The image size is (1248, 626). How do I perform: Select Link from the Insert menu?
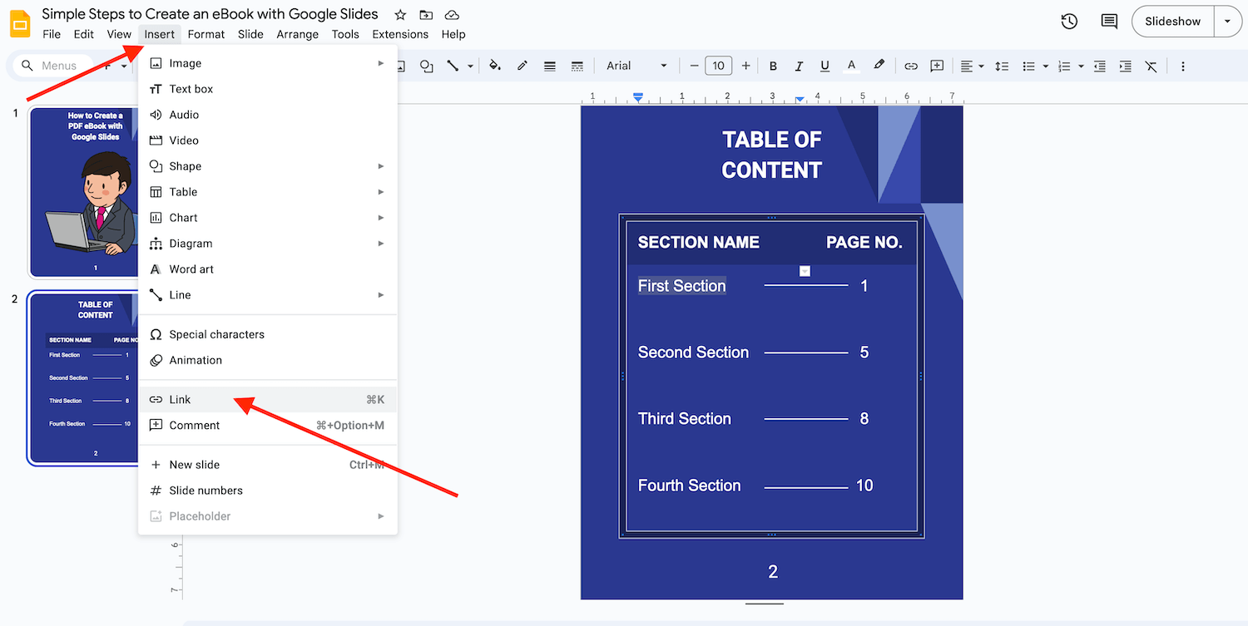coord(181,400)
